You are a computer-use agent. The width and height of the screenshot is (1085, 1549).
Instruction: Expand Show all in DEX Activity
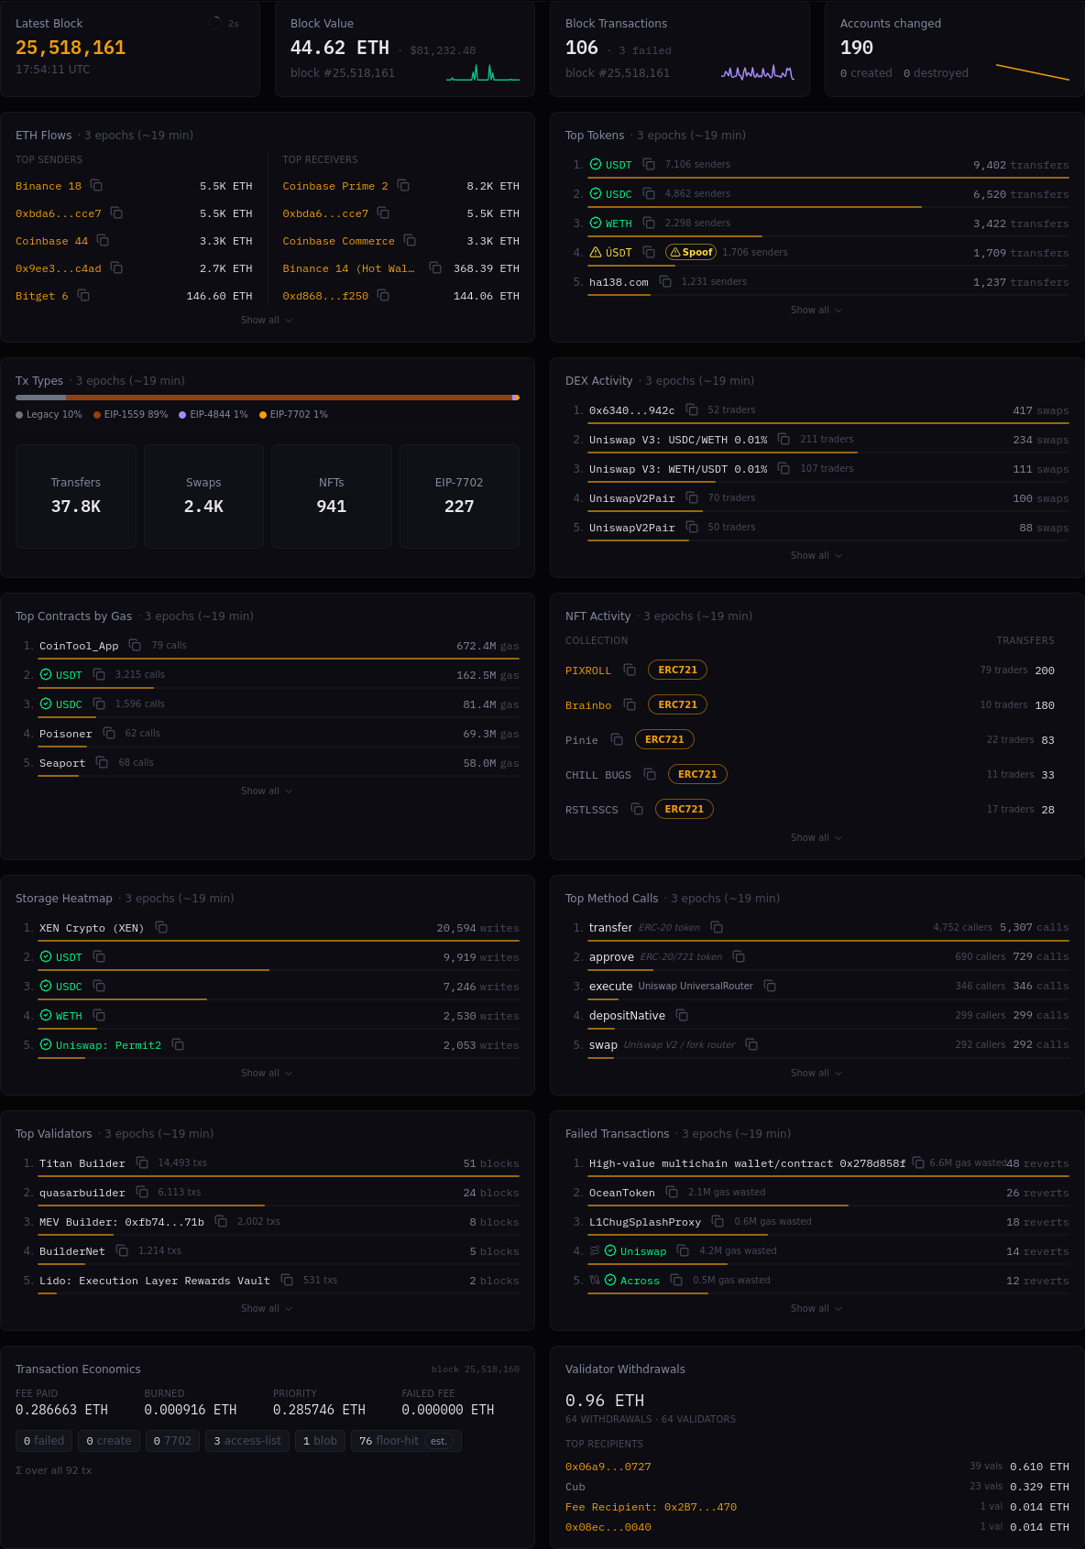click(816, 555)
